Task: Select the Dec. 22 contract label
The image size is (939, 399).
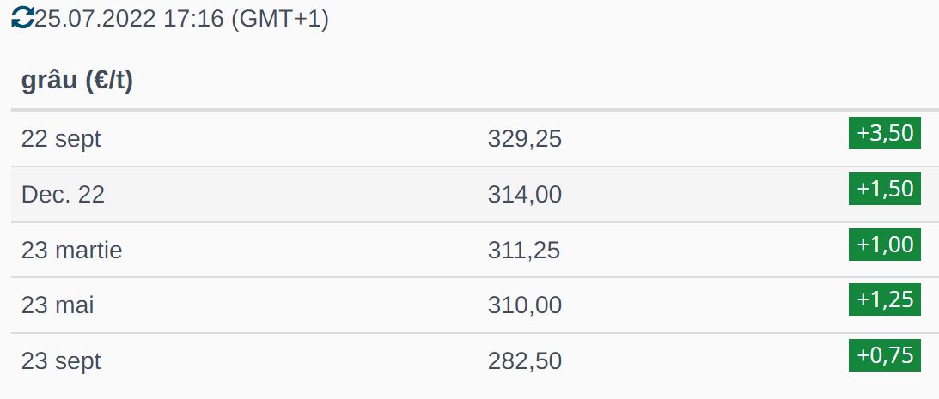Action: coord(63,194)
